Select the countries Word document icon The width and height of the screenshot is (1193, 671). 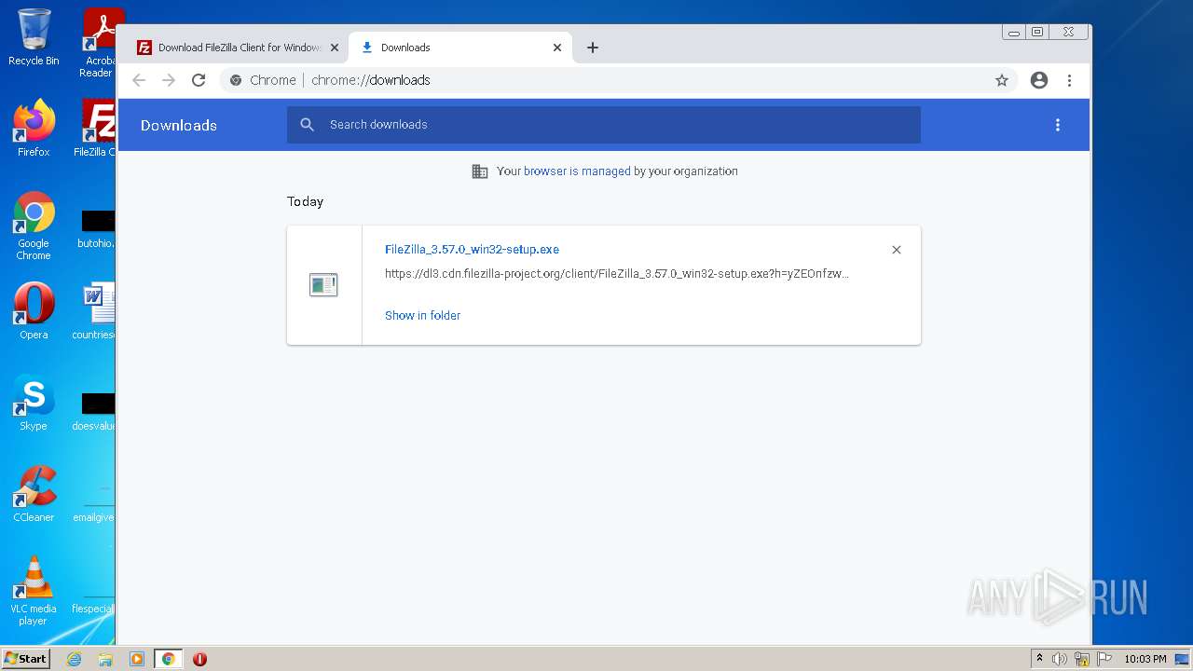95,311
